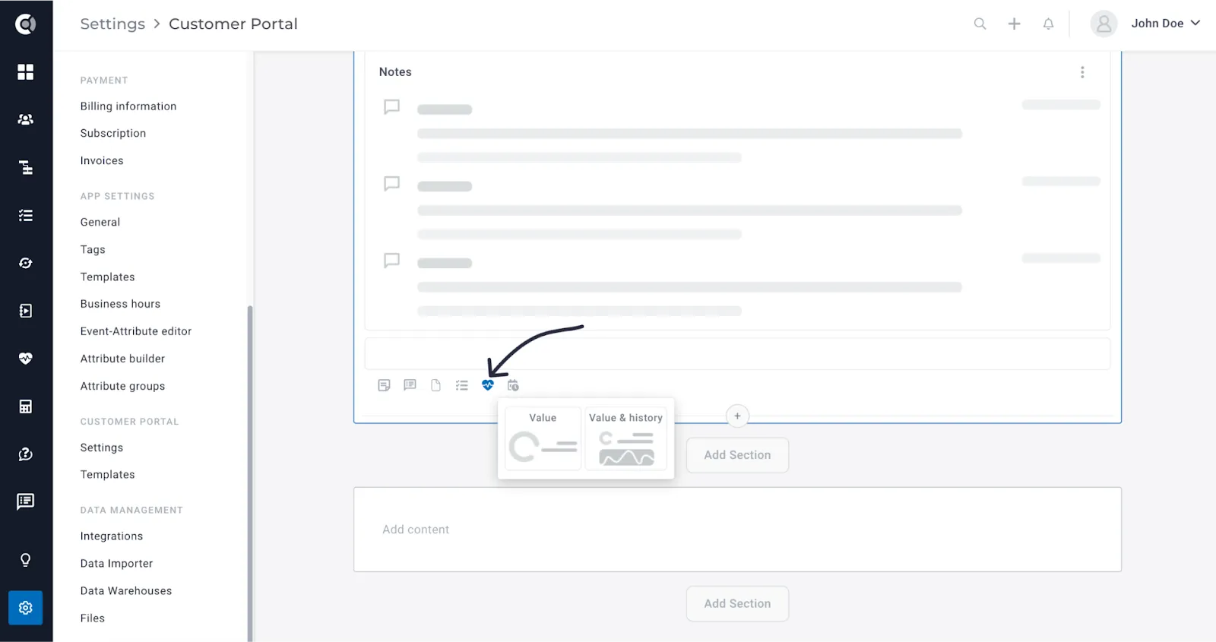Image resolution: width=1216 pixels, height=642 pixels.
Task: Choose the Value widget layout thumbnail
Action: [543, 439]
